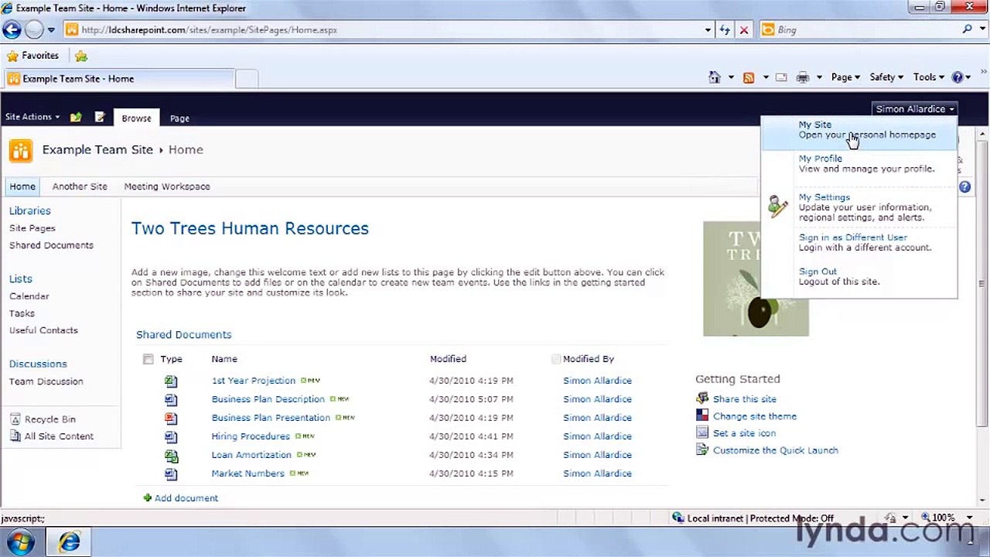Open the IE Safety menu dropdown
The height and width of the screenshot is (557, 990).
pos(886,77)
